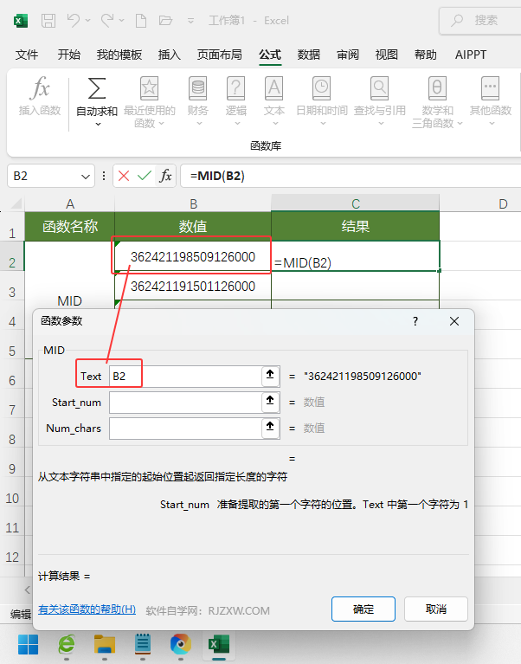Click into the Num_chars argument field
The image size is (521, 664).
185,428
